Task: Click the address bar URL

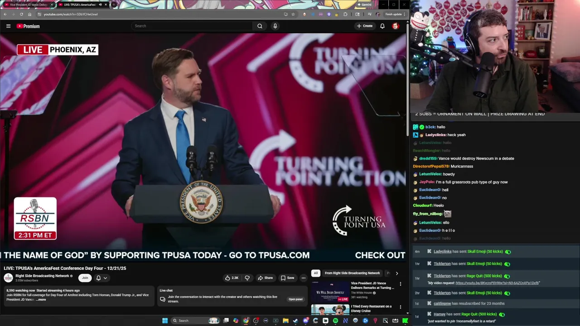Action: (x=70, y=14)
